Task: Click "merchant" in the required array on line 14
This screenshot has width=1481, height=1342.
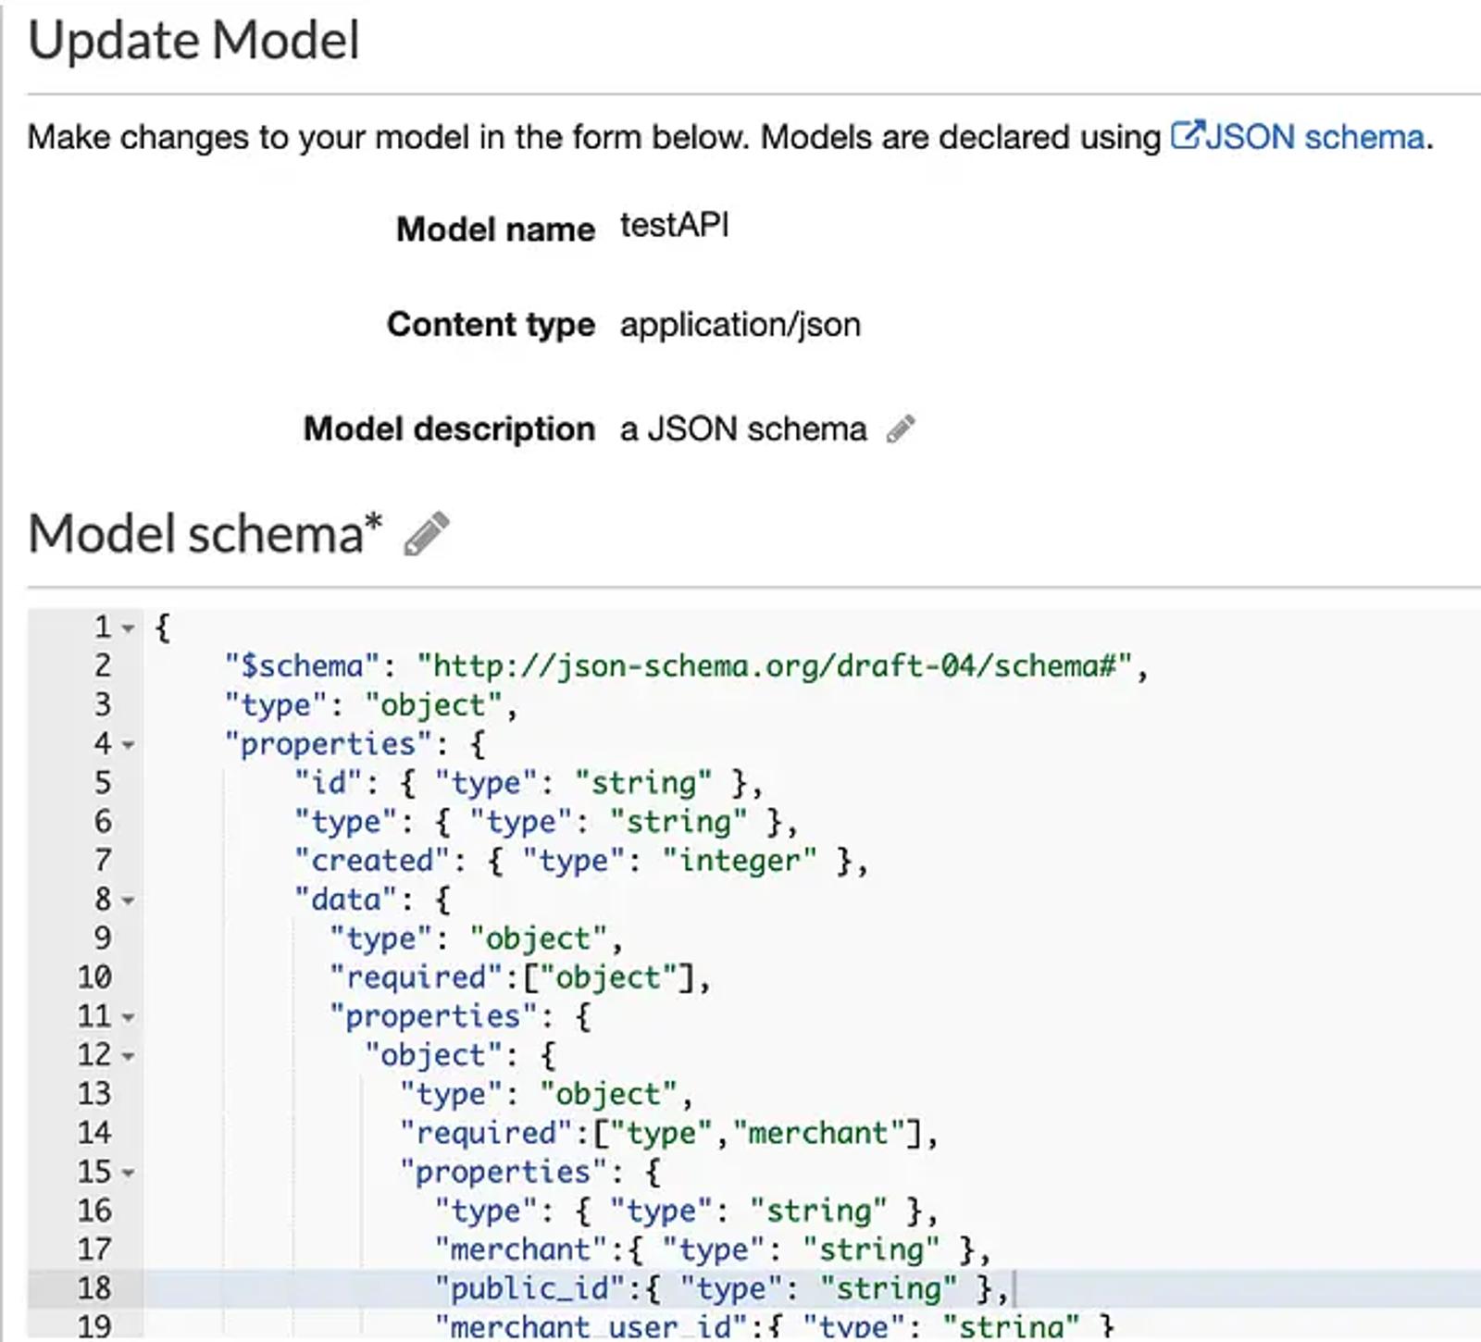Action: tap(817, 1133)
